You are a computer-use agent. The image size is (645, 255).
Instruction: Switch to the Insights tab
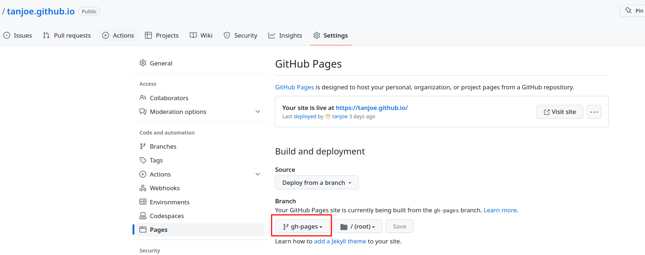click(x=285, y=35)
